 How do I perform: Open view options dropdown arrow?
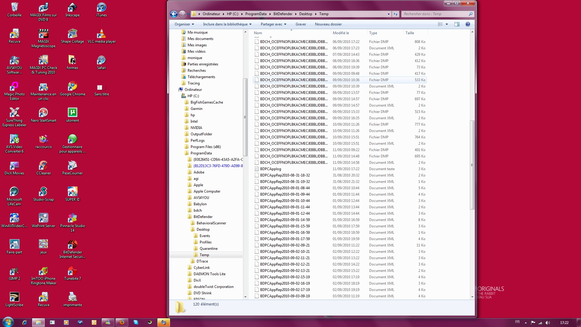click(x=447, y=24)
